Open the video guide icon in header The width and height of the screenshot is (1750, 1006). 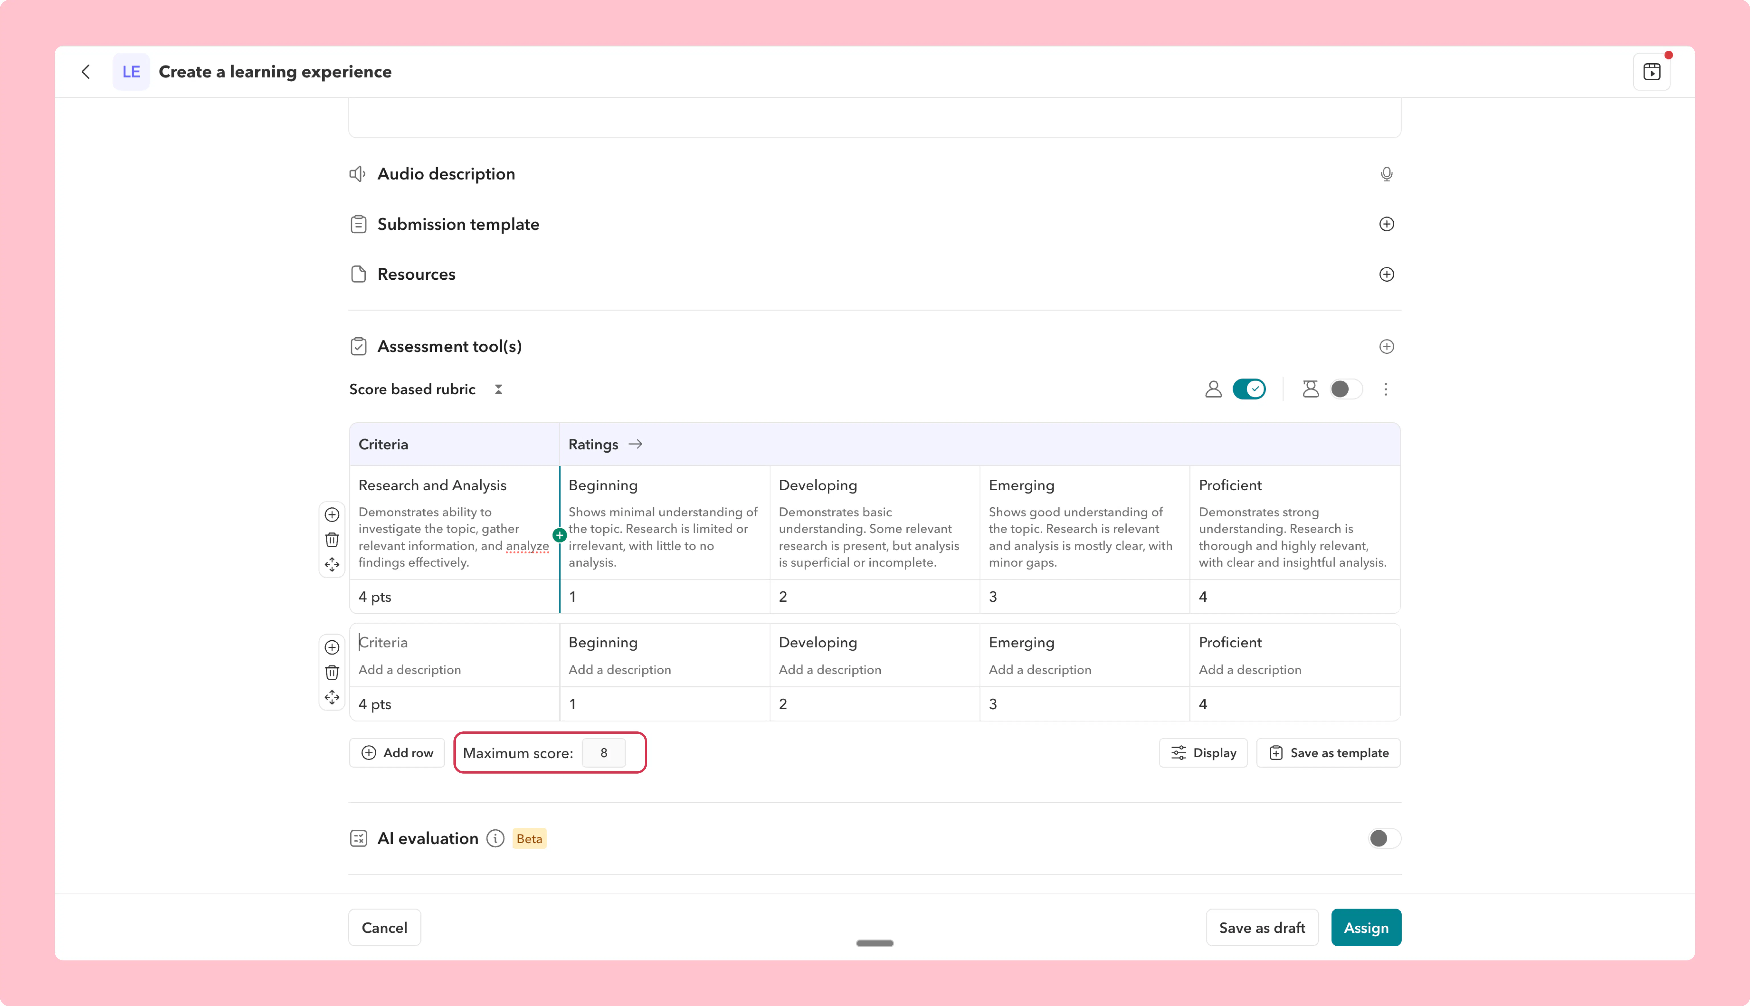[1652, 72]
